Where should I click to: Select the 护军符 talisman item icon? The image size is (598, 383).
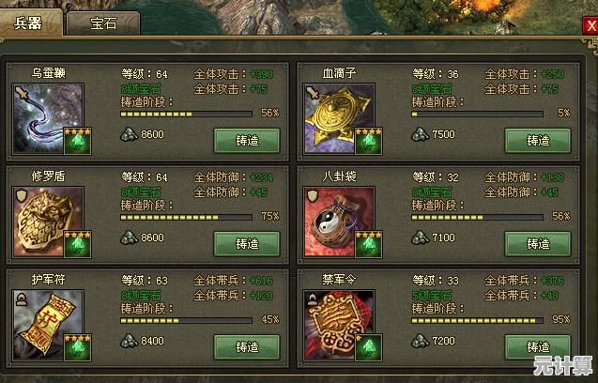coord(48,325)
